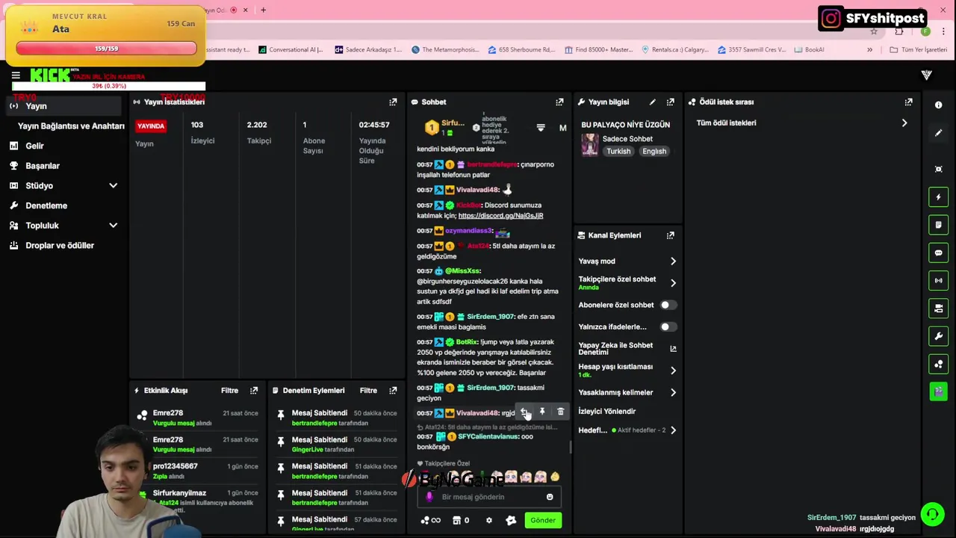Click Filtre in Etkinlik Akışı panel
Viewport: 956px width, 538px height.
(229, 390)
